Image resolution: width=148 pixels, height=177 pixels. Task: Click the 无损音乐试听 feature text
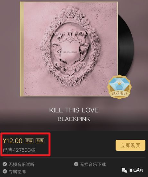point(22,164)
